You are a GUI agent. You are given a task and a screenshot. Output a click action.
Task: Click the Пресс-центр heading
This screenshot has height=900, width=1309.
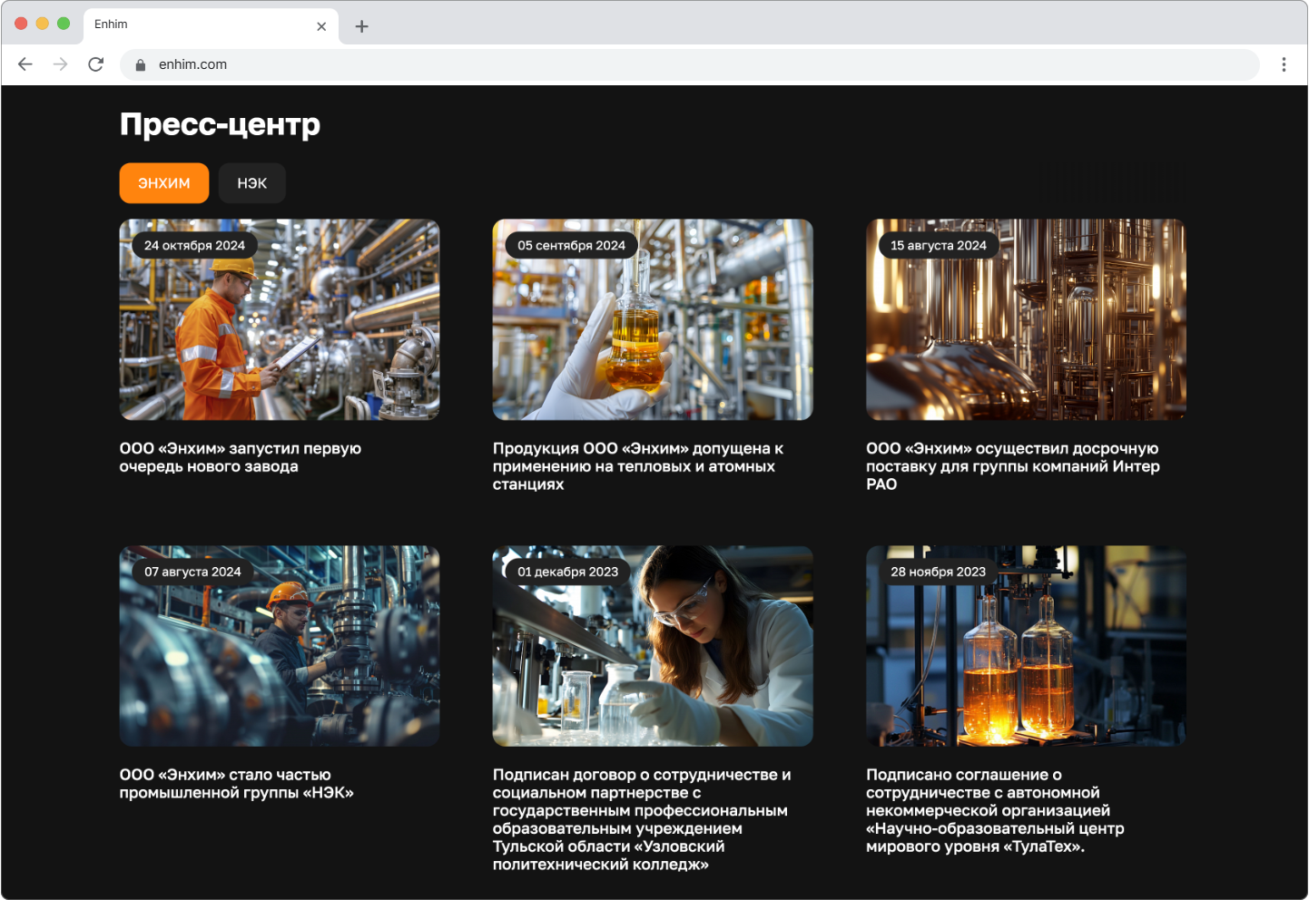[220, 124]
